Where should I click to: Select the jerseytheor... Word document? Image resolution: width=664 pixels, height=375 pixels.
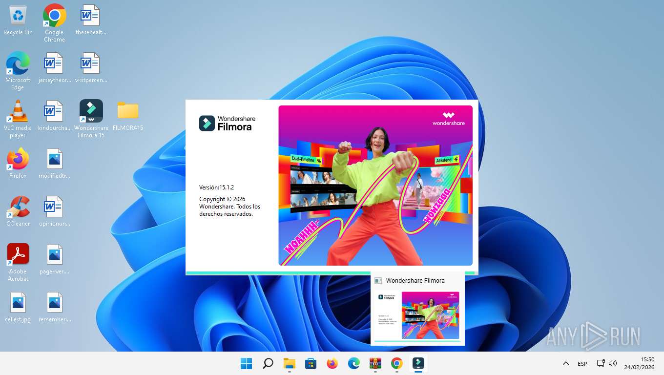pos(54,68)
